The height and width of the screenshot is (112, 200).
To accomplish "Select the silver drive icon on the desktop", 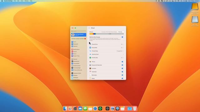I will (195, 20).
